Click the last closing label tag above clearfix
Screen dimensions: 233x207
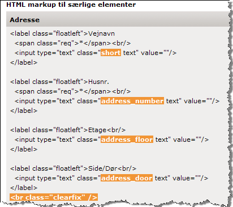coord(24,188)
